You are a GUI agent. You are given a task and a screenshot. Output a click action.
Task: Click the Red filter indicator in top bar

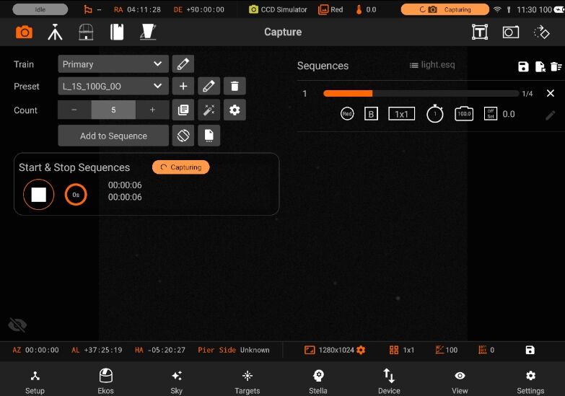click(330, 9)
